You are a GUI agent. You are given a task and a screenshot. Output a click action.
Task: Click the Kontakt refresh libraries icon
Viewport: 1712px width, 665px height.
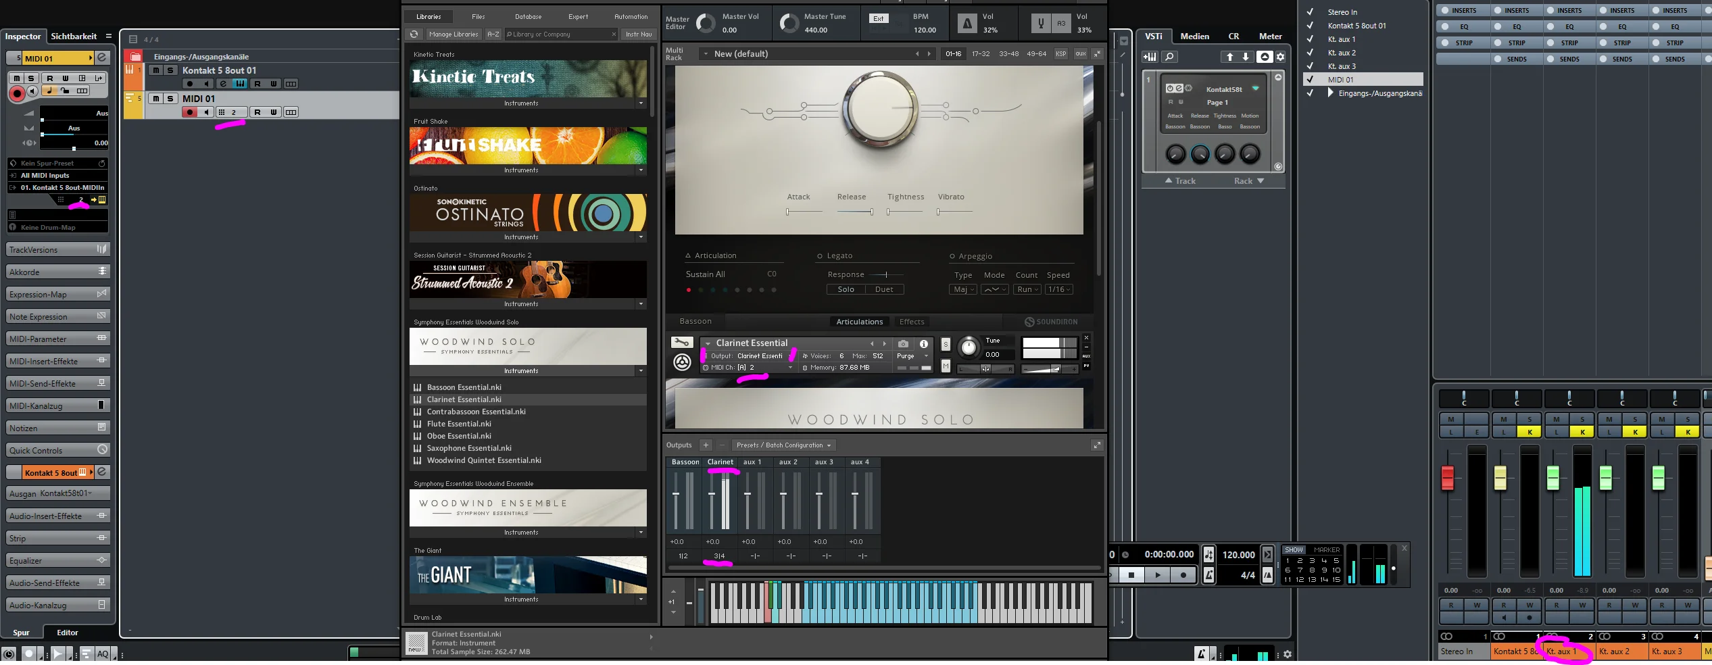(414, 34)
